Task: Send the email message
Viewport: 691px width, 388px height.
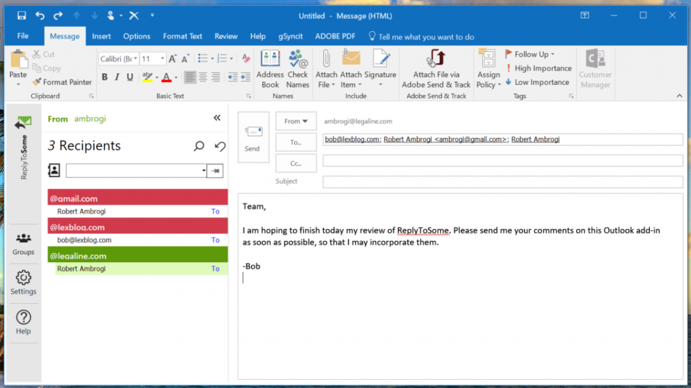Action: [254, 137]
